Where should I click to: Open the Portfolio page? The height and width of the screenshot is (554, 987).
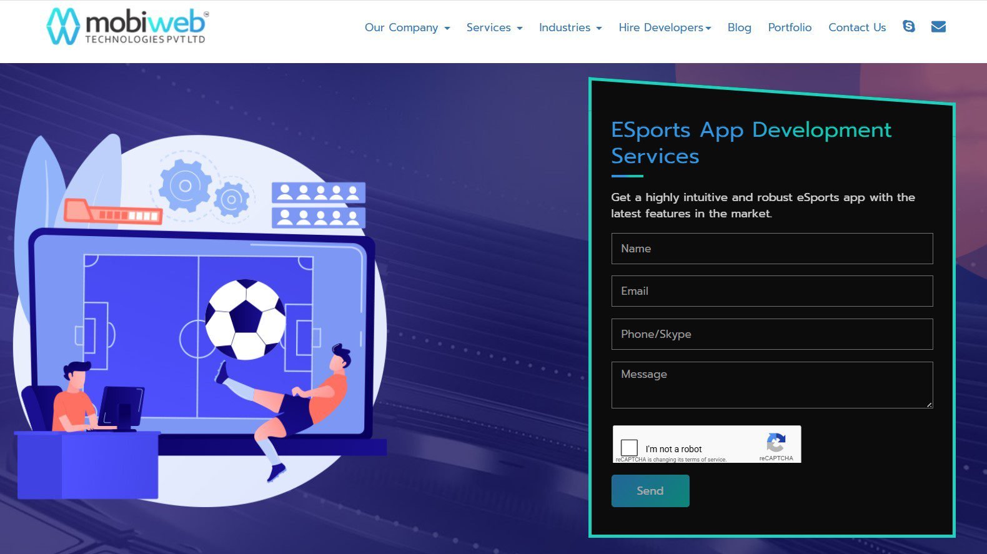click(790, 27)
